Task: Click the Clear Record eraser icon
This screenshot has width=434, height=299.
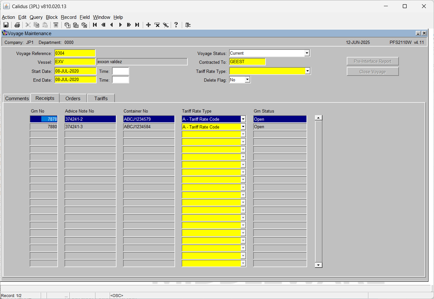Action: coord(166,25)
